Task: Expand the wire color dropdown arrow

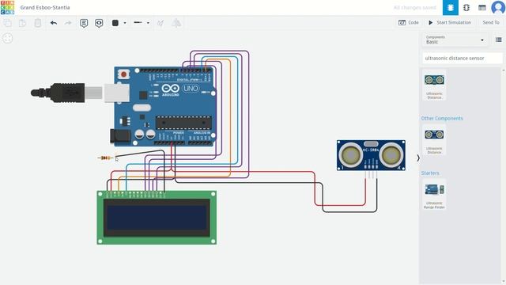Action: 125,23
